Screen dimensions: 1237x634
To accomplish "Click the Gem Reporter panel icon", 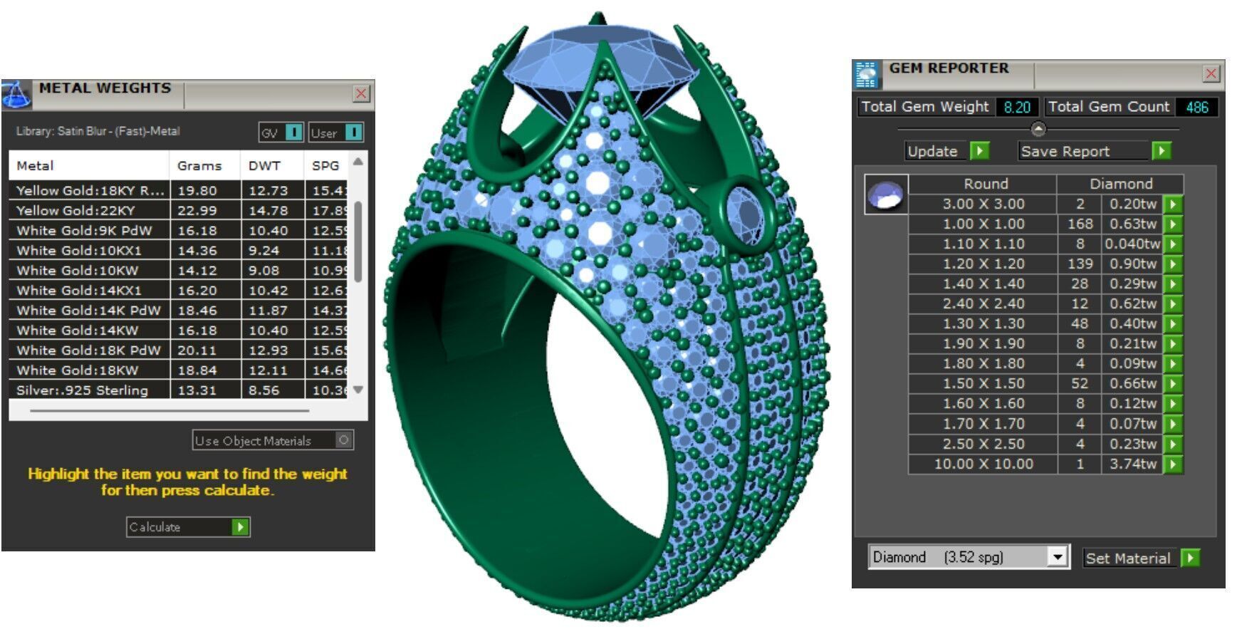I will click(867, 75).
